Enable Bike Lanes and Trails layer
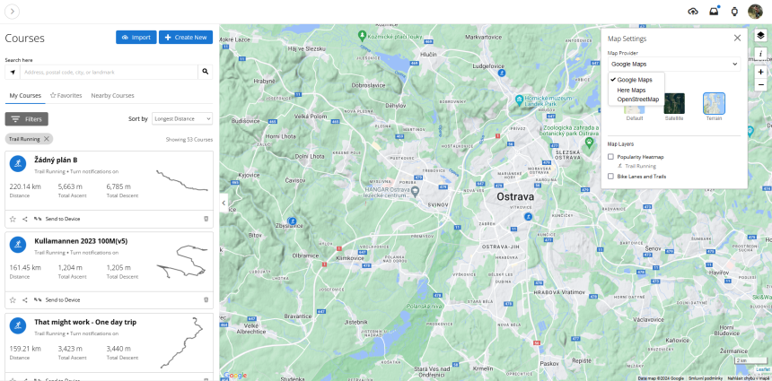The width and height of the screenshot is (772, 381). (x=611, y=177)
